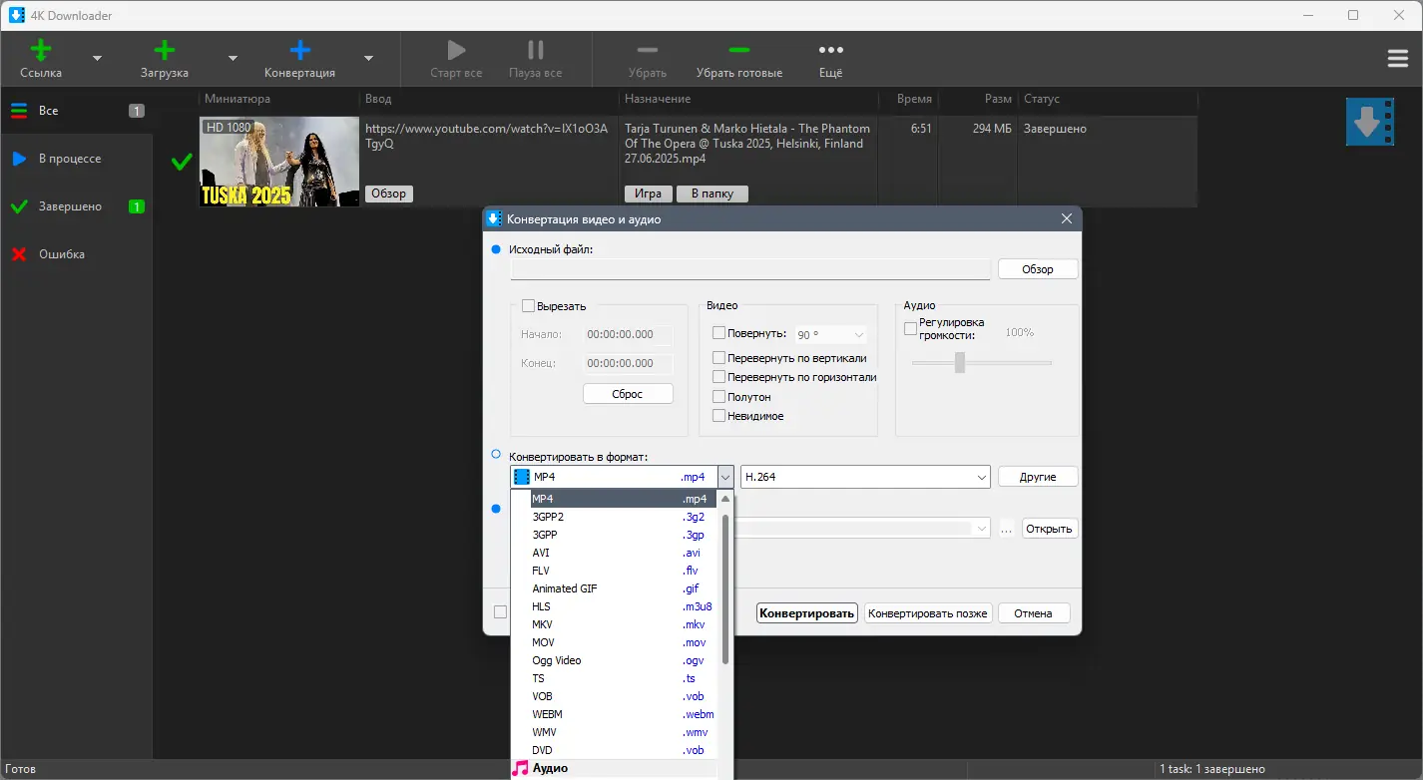Click the Убрать готовые green minus icon
The width and height of the screenshot is (1423, 780).
tap(739, 50)
